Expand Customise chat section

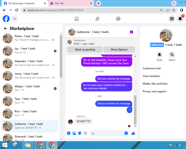152,68
